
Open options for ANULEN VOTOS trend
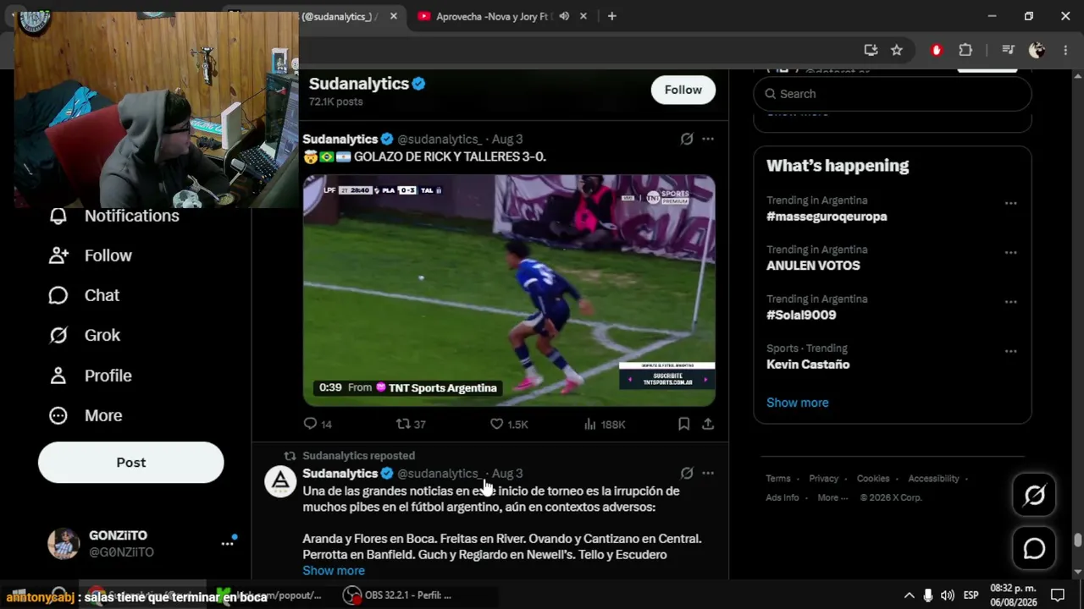point(1010,252)
